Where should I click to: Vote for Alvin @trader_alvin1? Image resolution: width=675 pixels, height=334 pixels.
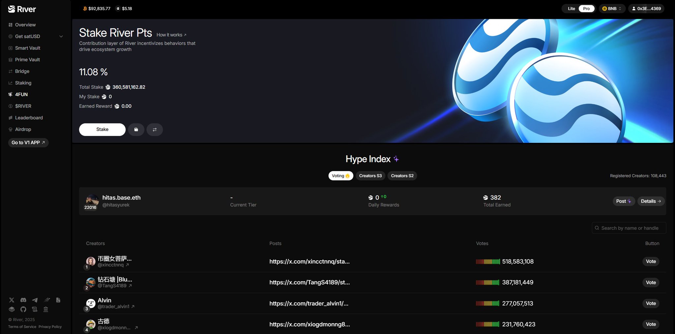point(651,303)
